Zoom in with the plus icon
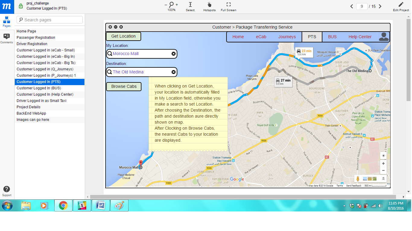This screenshot has width=412, height=231. pos(177,5)
